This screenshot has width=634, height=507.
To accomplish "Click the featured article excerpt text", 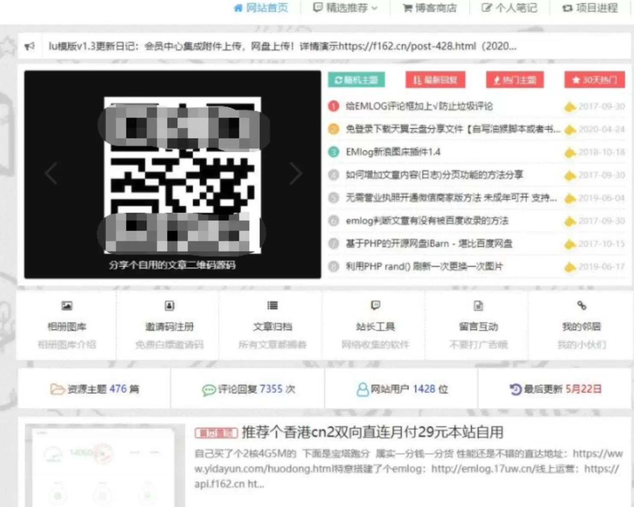I will tap(409, 469).
